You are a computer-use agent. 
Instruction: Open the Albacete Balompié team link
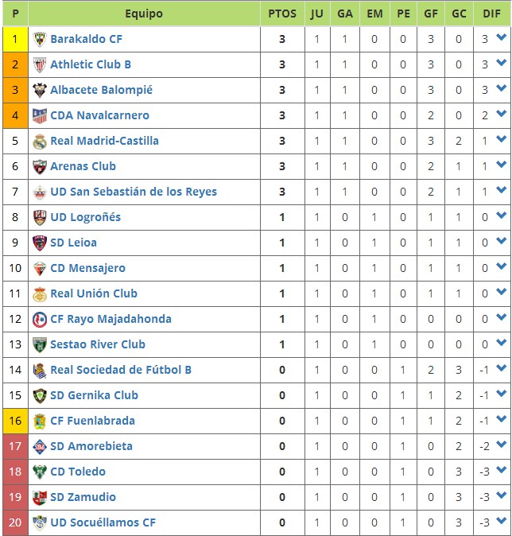tap(101, 90)
